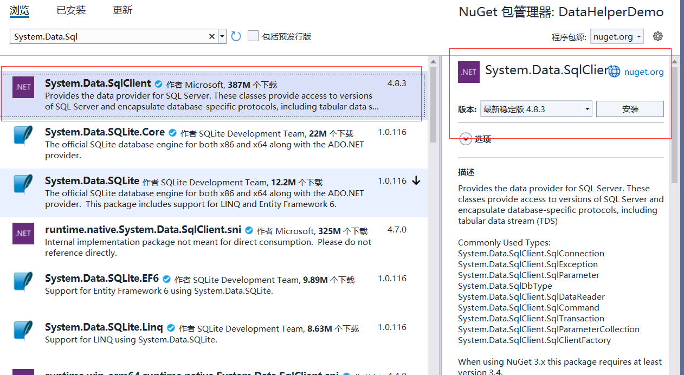Screen dimensions: 684x375
Task: Switch to the 更新 tab
Action: pos(122,10)
